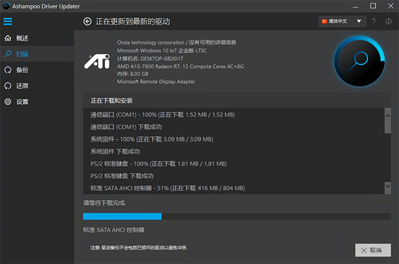Maximize the Ashampoo Driver Updater window

[x=373, y=5]
